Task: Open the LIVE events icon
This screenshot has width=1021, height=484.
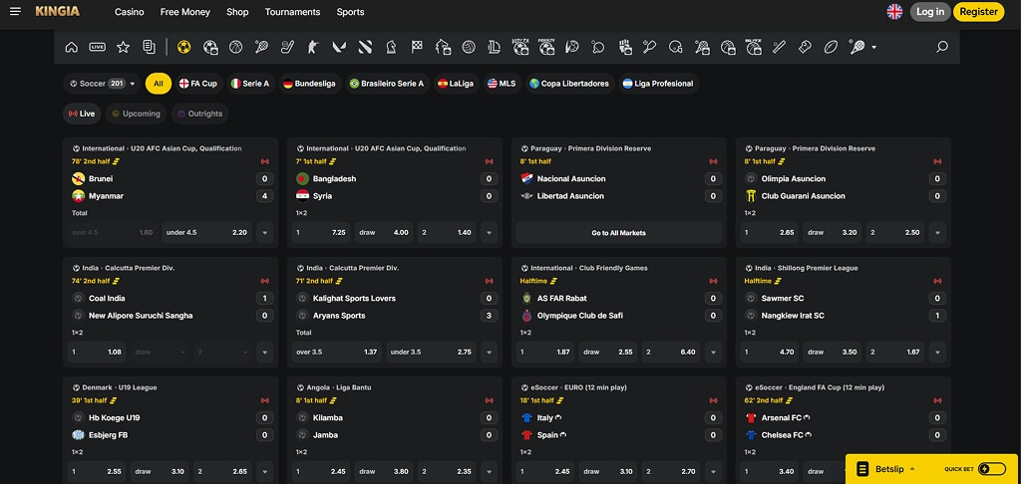Action: (98, 47)
